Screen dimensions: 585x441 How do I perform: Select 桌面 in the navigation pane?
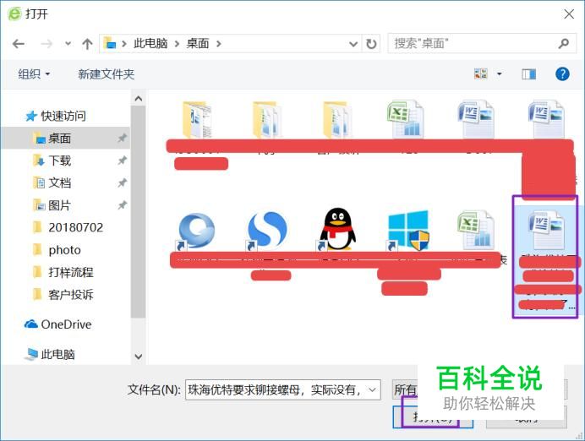pyautogui.click(x=65, y=139)
